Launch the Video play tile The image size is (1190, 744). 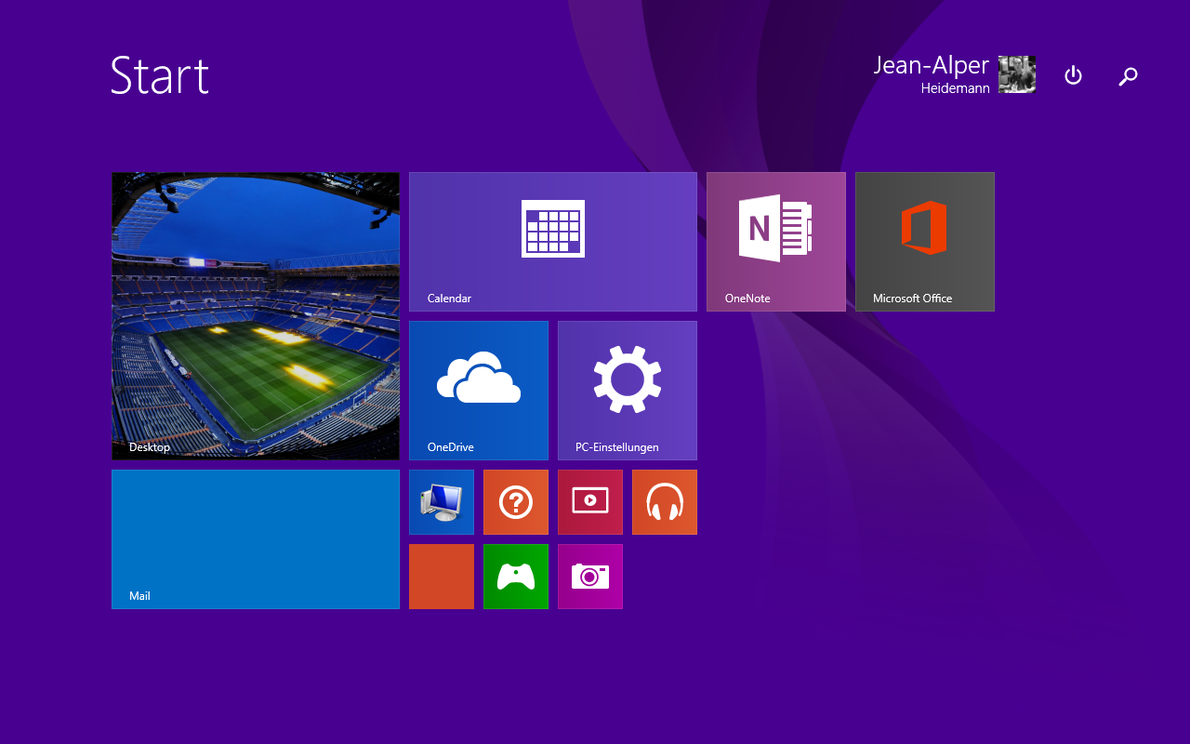(590, 502)
